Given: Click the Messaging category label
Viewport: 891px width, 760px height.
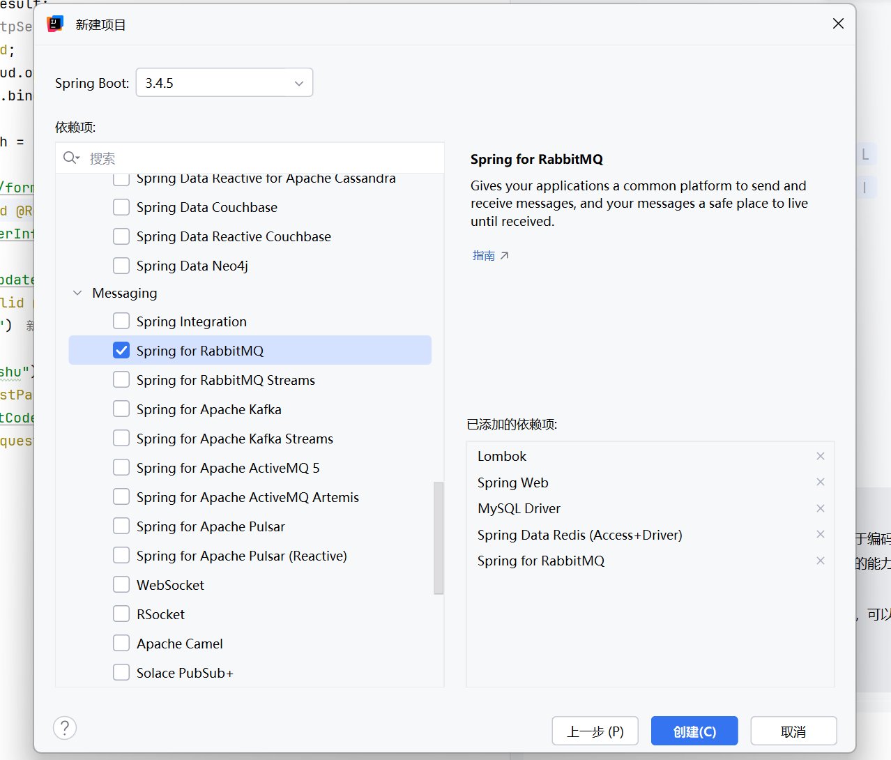Looking at the screenshot, I should (125, 293).
